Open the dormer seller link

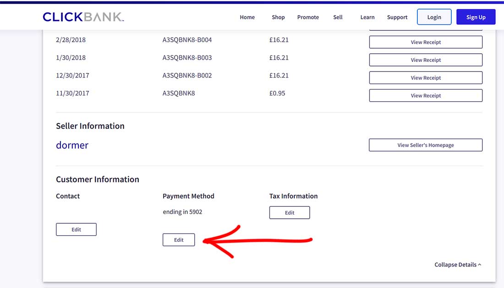tap(72, 145)
